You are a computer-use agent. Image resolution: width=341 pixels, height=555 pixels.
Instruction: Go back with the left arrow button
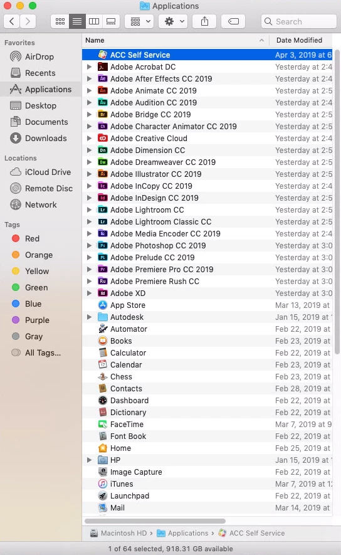[x=12, y=21]
